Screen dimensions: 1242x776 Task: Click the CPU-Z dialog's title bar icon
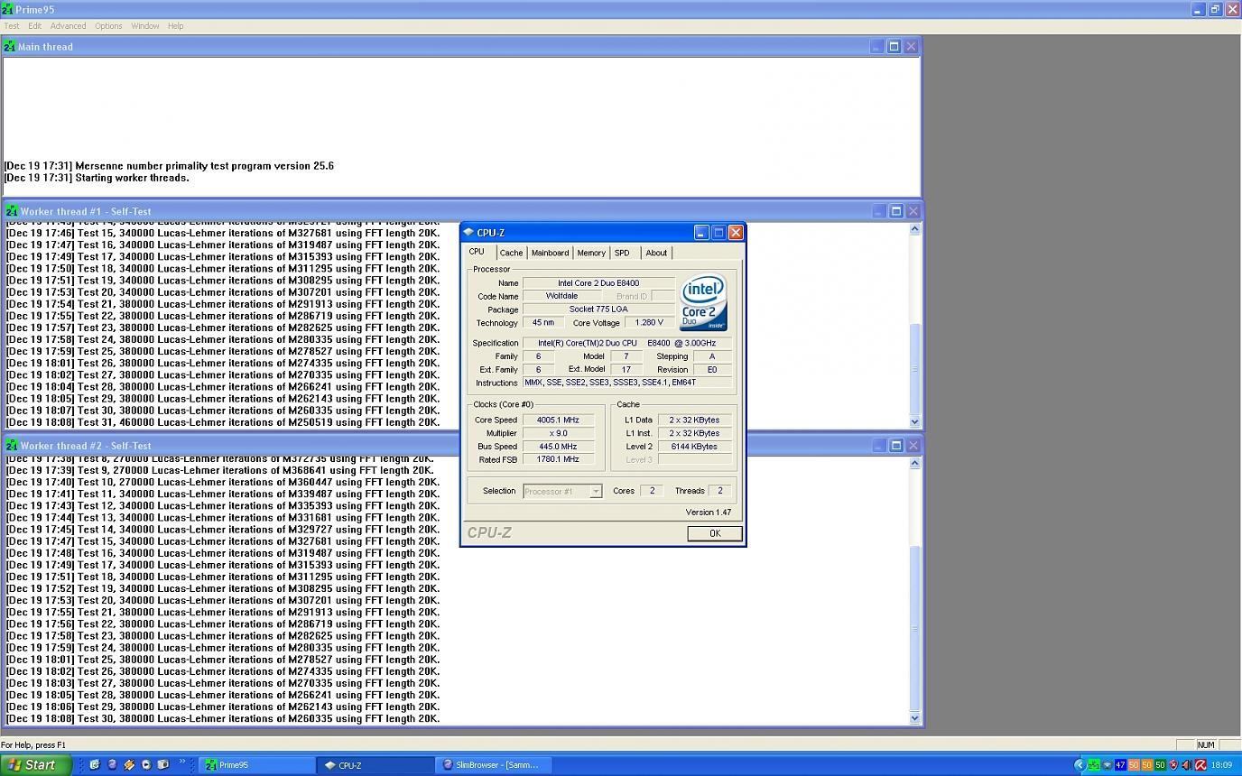click(x=468, y=232)
